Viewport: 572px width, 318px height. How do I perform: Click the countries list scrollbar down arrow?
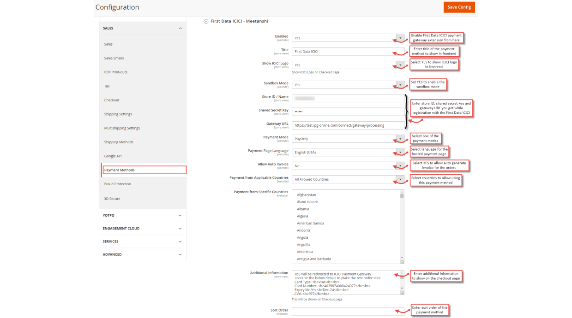point(402,258)
